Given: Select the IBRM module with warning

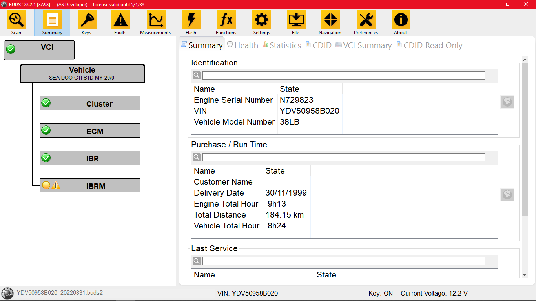Looking at the screenshot, I should pyautogui.click(x=90, y=186).
